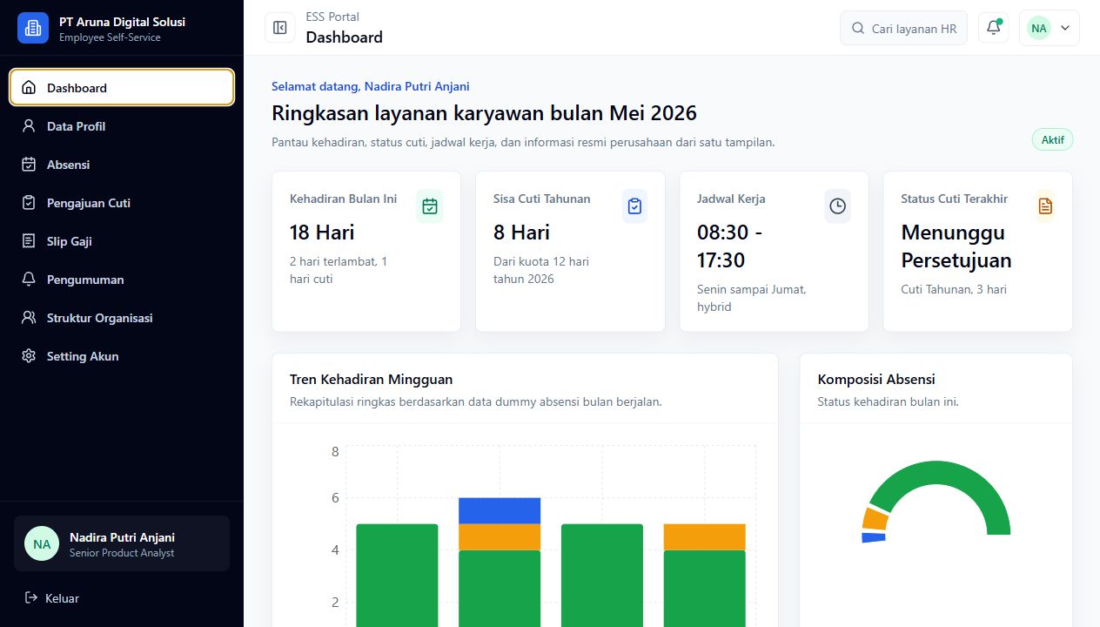The width and height of the screenshot is (1100, 627).
Task: Click the Pengumuman bell icon in the sidebar
Action: point(29,280)
